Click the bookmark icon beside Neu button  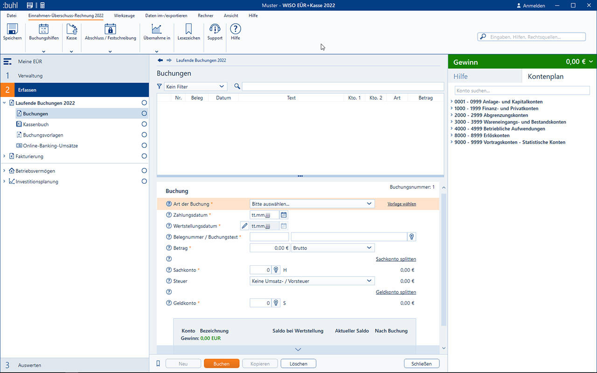[158, 363]
